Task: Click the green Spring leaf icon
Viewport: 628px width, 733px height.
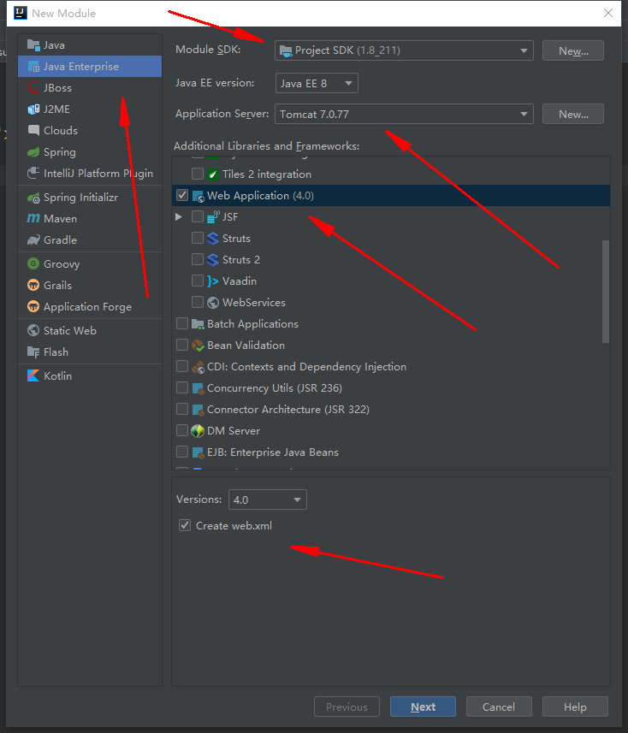Action: pos(33,152)
